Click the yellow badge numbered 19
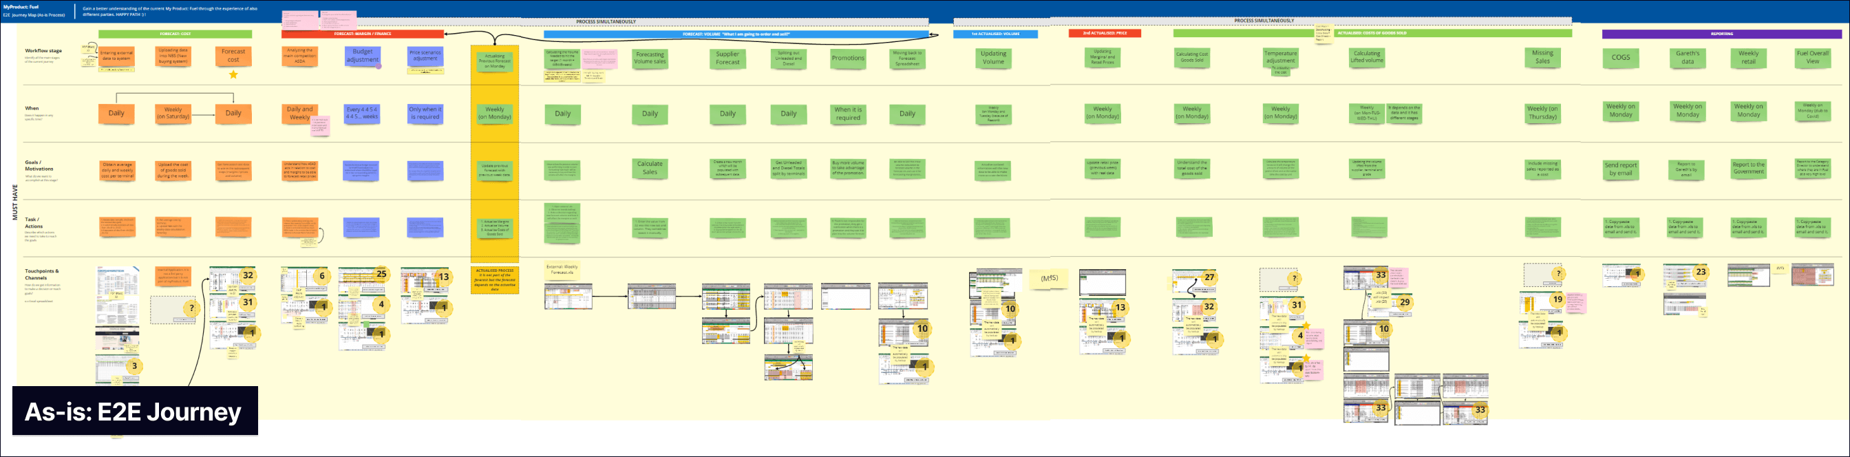The width and height of the screenshot is (1850, 457). click(1557, 299)
